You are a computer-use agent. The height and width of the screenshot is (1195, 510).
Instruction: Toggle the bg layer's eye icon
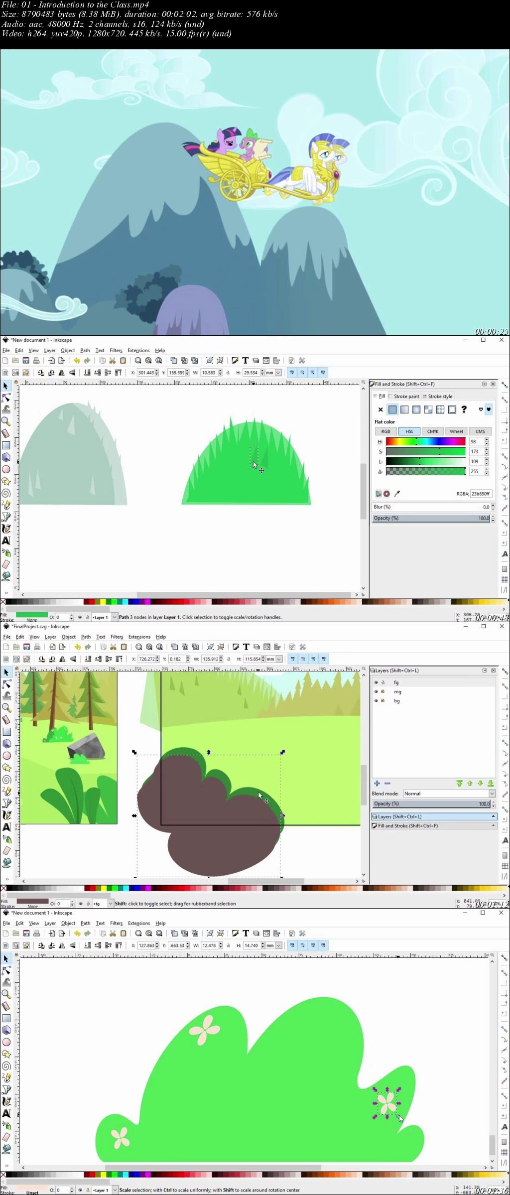[x=376, y=700]
